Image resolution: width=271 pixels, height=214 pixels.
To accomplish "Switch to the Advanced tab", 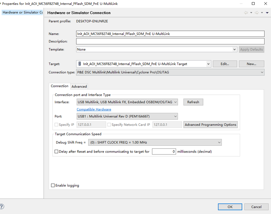I will pos(79,86).
